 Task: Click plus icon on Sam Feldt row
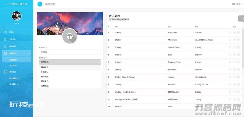(x=235, y=69)
